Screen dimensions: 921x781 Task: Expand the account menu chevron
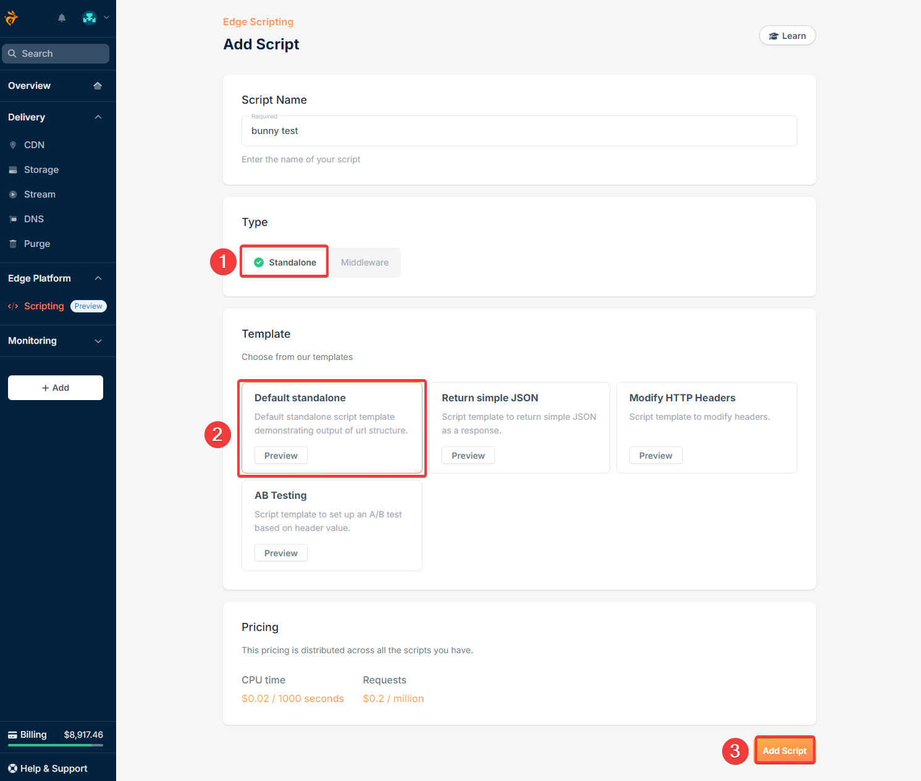click(106, 18)
